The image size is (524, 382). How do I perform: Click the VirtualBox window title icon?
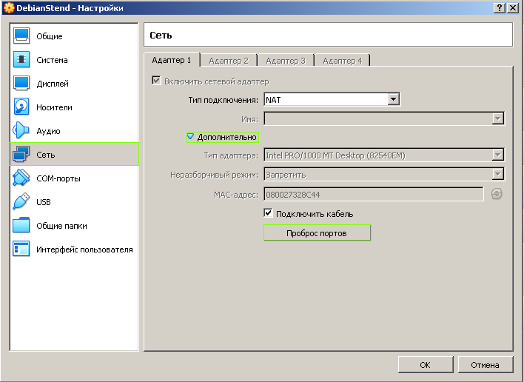click(x=9, y=8)
